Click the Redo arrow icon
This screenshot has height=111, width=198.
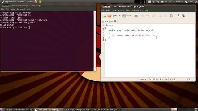tap(154, 16)
